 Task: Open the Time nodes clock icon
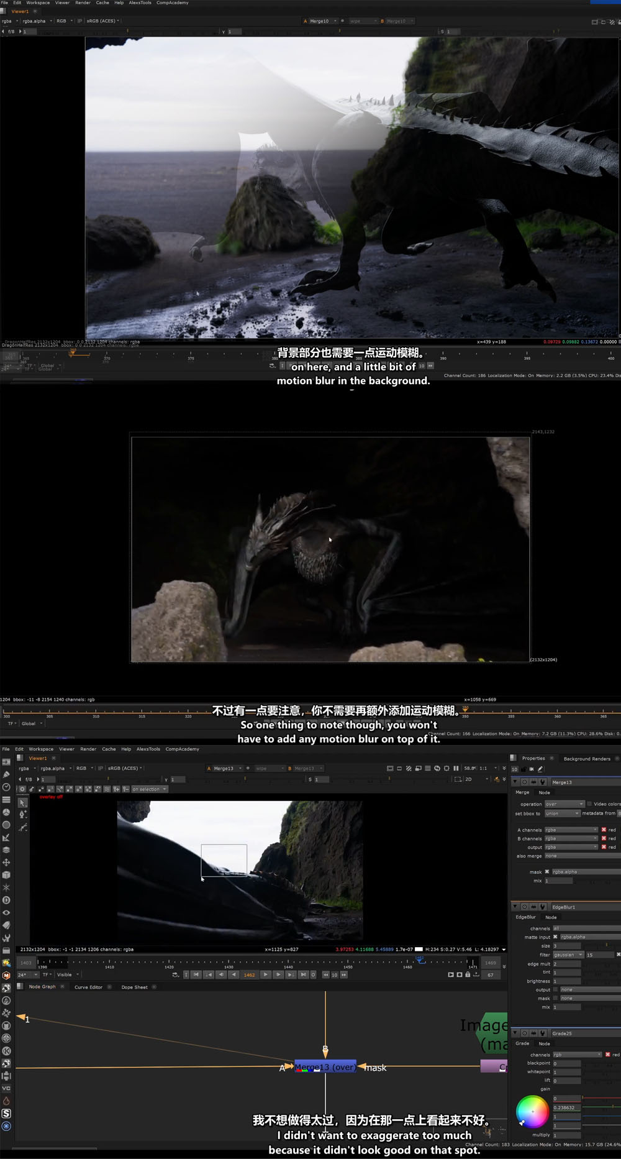(6, 787)
